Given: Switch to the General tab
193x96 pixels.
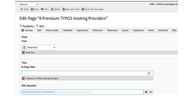Looking at the screenshot, I should click(27, 30).
